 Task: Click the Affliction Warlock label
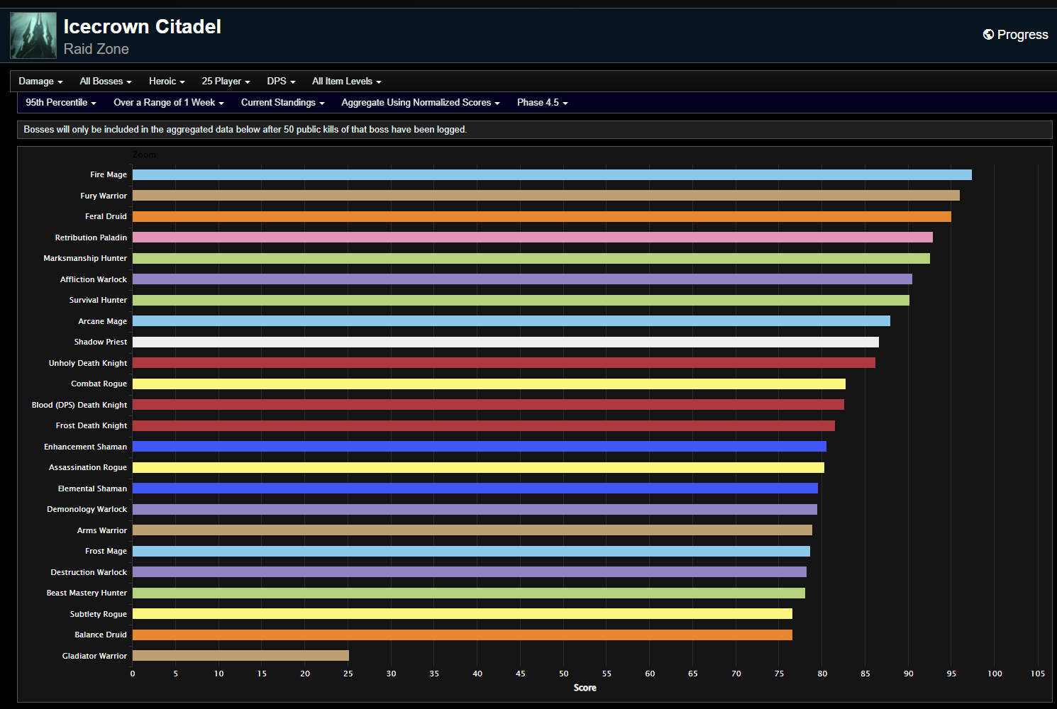point(94,279)
